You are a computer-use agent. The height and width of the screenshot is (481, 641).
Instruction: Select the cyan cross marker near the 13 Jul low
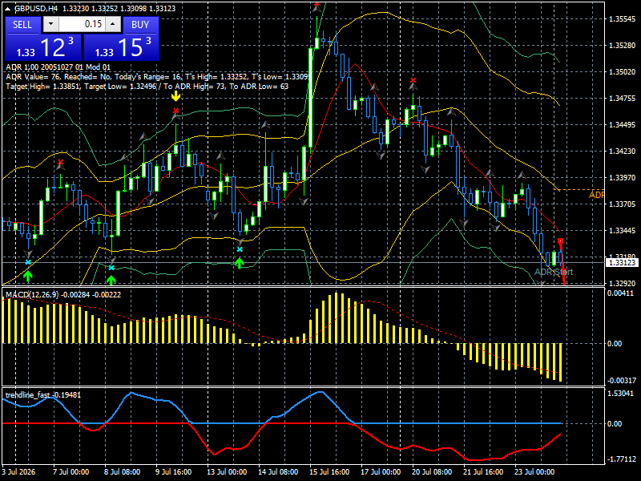(240, 249)
